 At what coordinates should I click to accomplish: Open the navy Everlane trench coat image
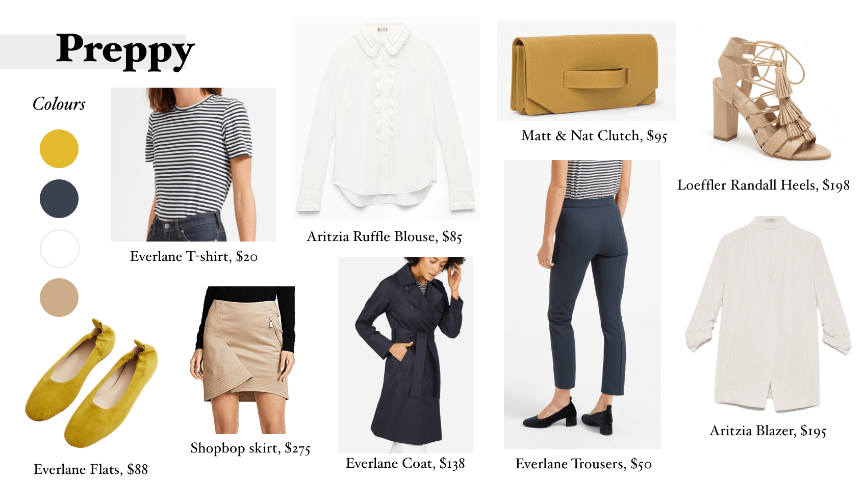click(405, 355)
